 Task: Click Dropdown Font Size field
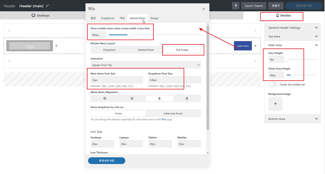click(175, 80)
